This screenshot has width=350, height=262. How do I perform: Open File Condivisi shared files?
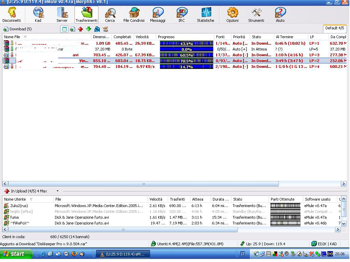134,15
